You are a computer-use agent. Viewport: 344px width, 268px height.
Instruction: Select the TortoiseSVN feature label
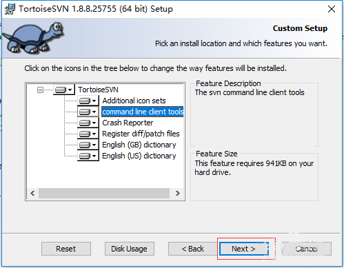tap(98, 90)
